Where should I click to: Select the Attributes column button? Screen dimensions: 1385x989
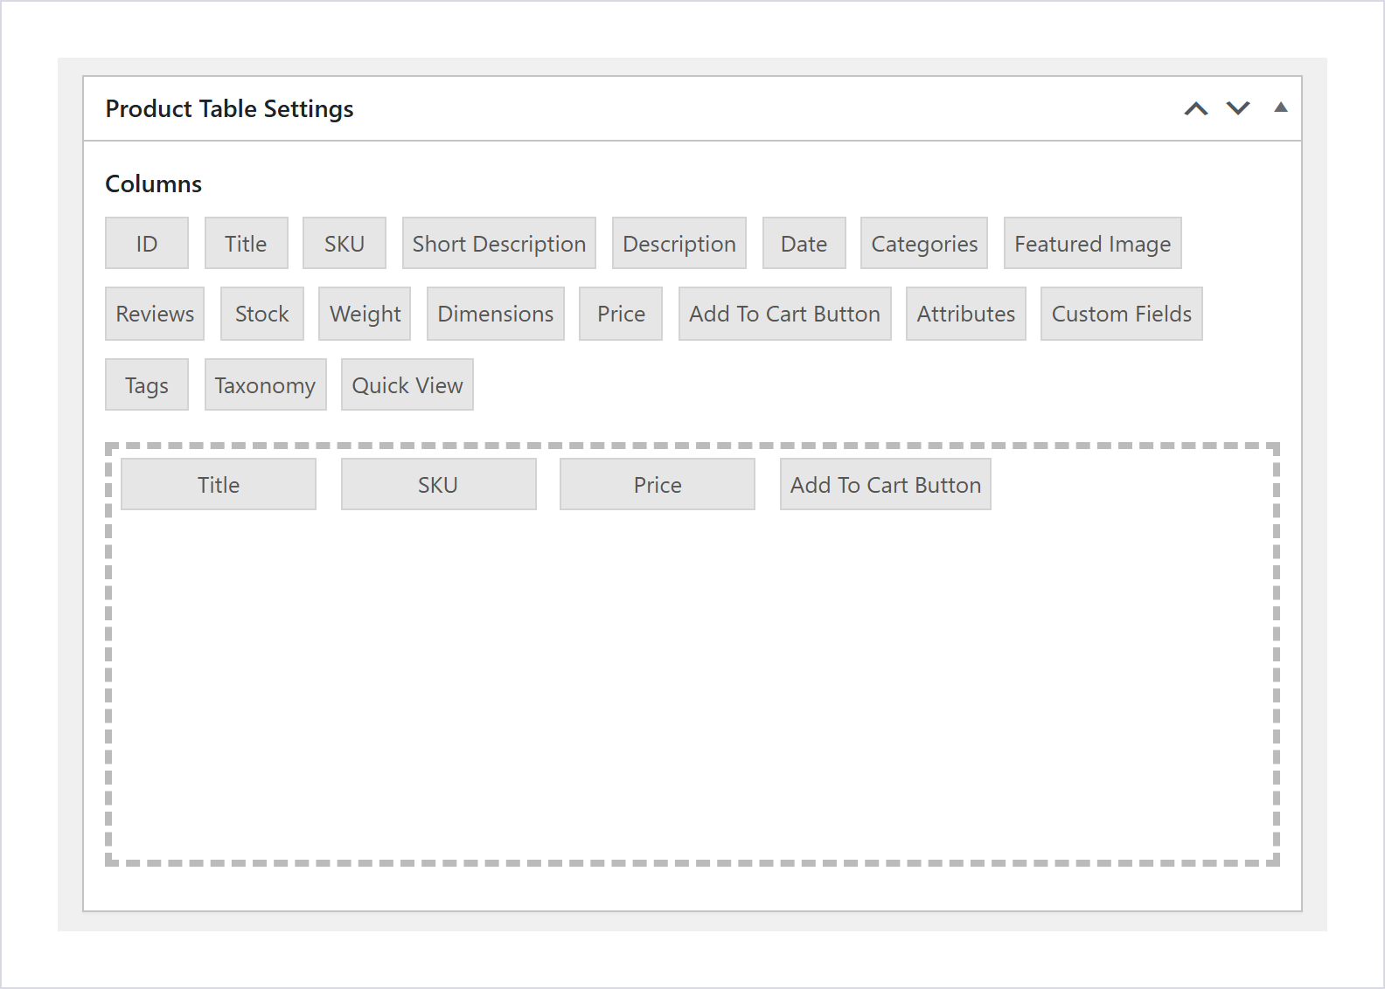click(x=966, y=314)
